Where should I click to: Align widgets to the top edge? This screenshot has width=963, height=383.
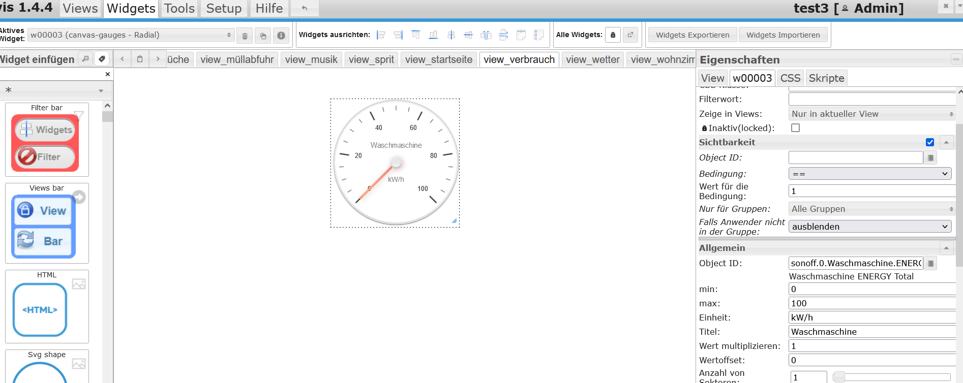(x=416, y=35)
